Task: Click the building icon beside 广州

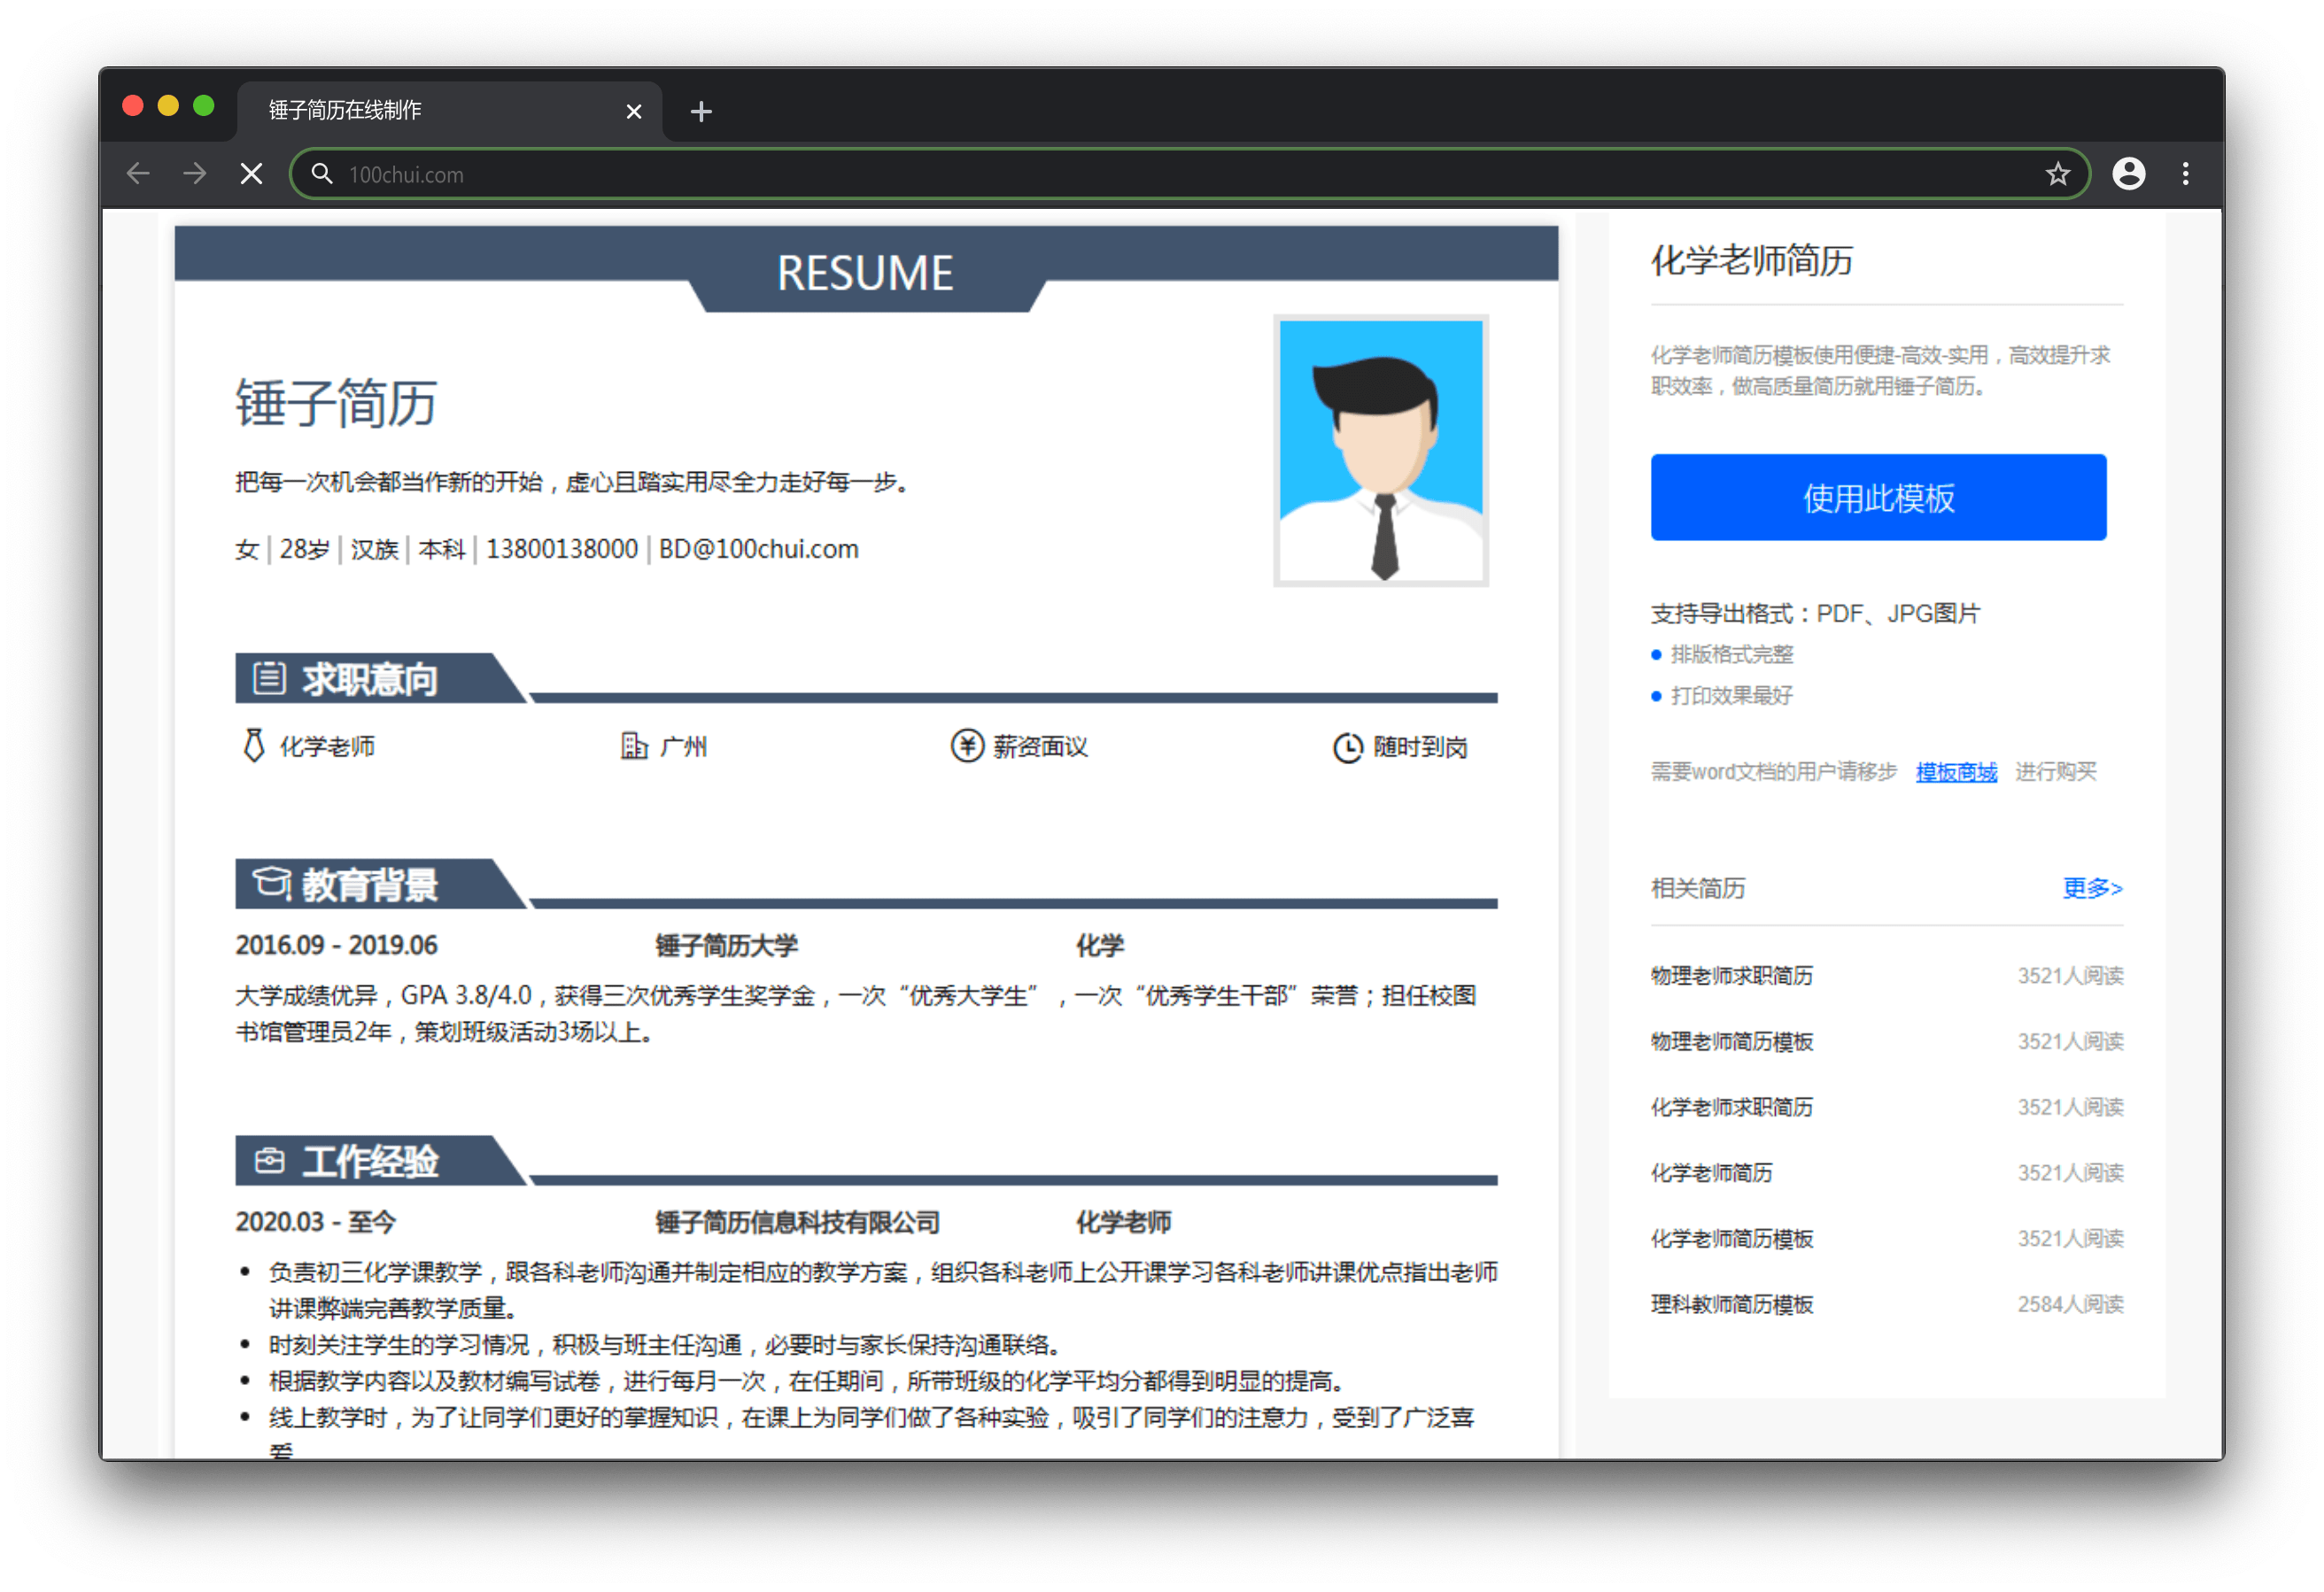Action: click(634, 746)
